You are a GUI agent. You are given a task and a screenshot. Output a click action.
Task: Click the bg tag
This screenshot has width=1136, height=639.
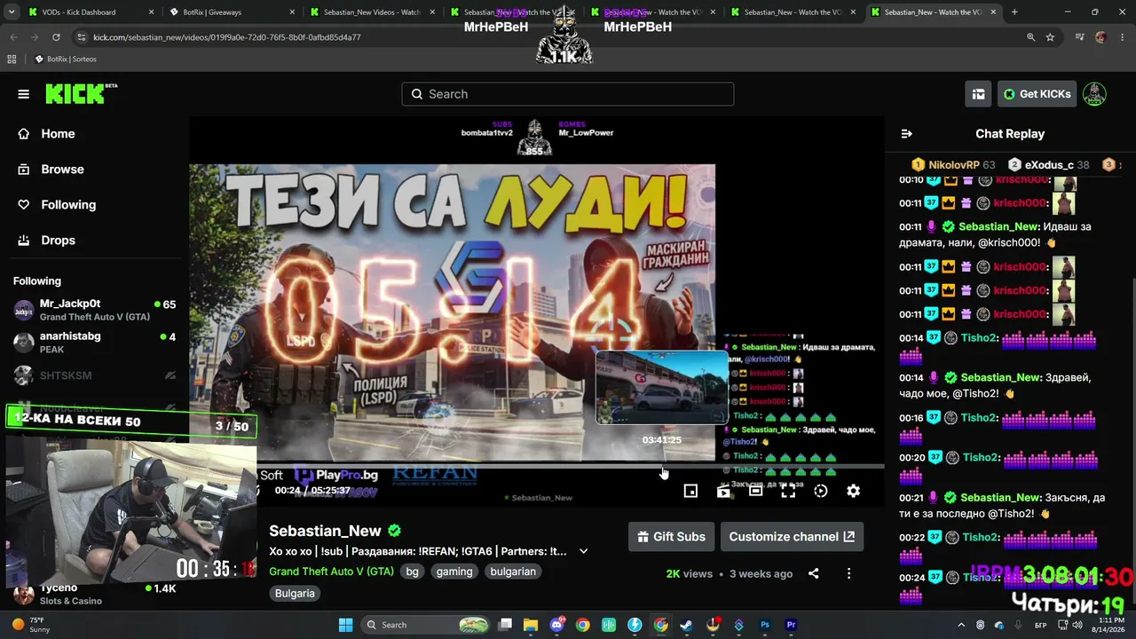[x=412, y=572]
